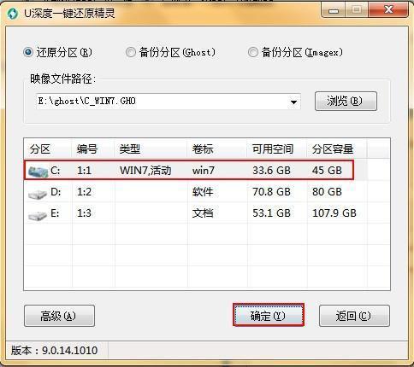Choose the 备份分区(Imagex) radio option
Screen dimensions: 414x367
253,52
